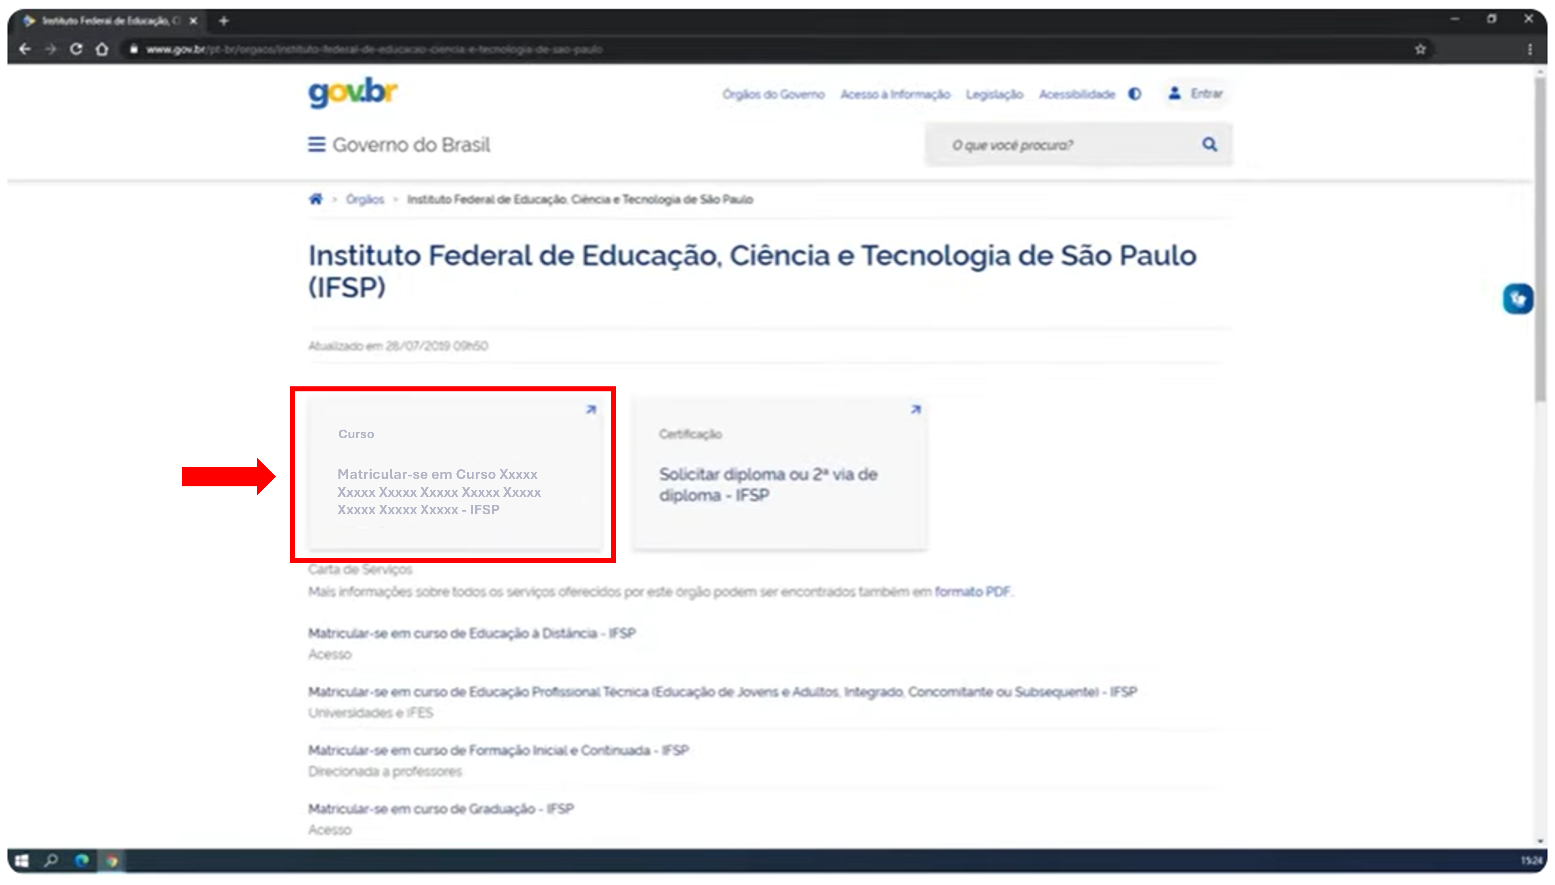Viewport: 1555px width, 885px height.
Task: Open the hamburger menu beside Governo do Brasil
Action: 316,145
